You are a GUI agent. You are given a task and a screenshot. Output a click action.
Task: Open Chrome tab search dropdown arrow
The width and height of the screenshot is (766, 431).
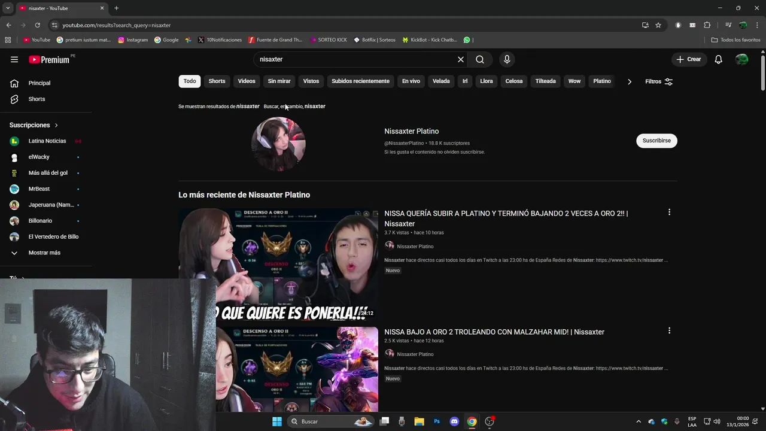tap(8, 8)
